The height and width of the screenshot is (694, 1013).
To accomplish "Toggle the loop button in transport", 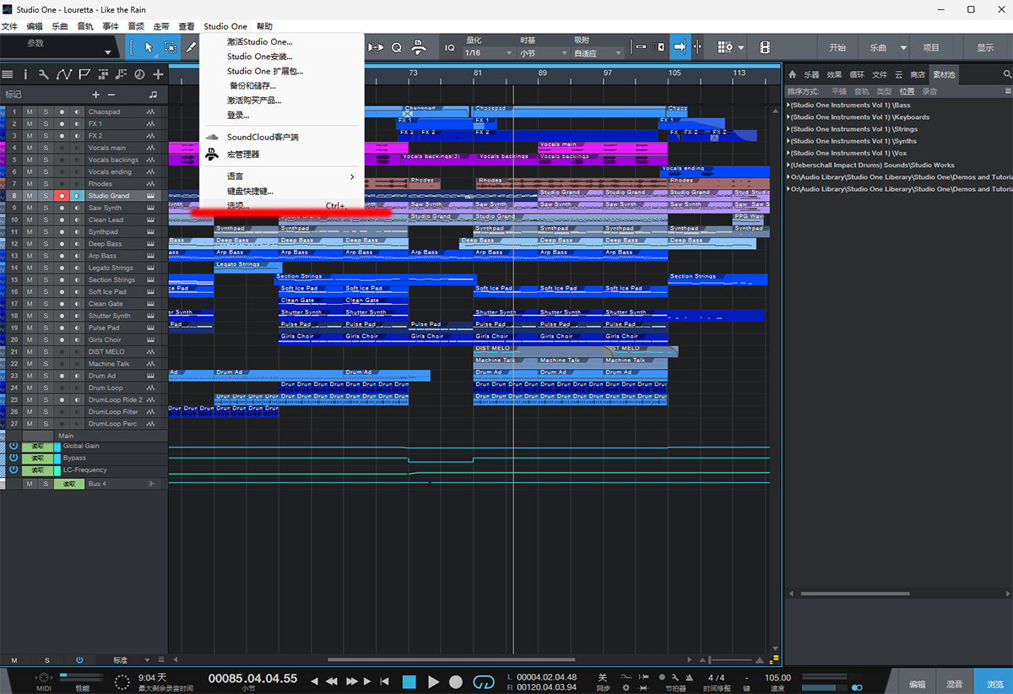I will (483, 681).
